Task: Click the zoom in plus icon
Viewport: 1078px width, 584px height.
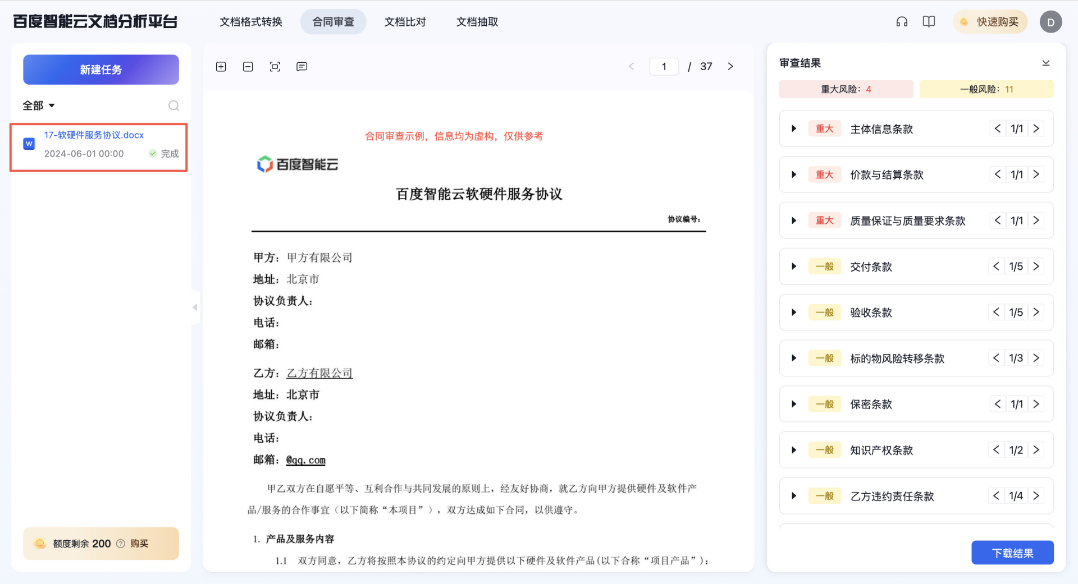Action: point(221,67)
